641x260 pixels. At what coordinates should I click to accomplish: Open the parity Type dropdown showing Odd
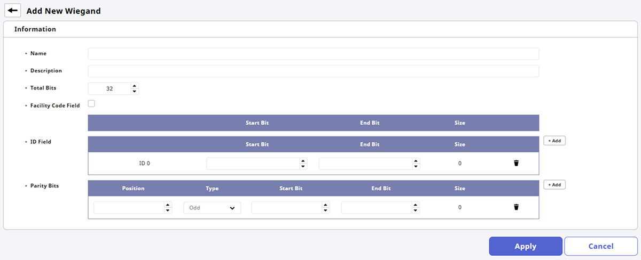click(x=212, y=208)
